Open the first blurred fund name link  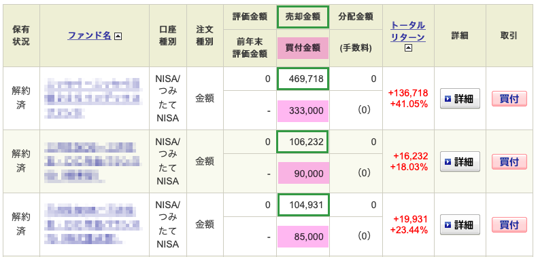click(x=93, y=98)
